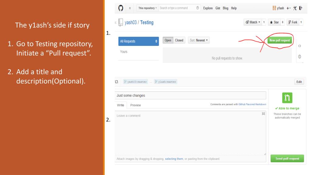Click the green pull request merge icon
The height and width of the screenshot is (175, 311).
point(287,98)
